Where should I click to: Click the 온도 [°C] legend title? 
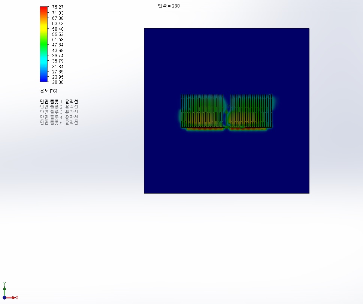pos(49,91)
